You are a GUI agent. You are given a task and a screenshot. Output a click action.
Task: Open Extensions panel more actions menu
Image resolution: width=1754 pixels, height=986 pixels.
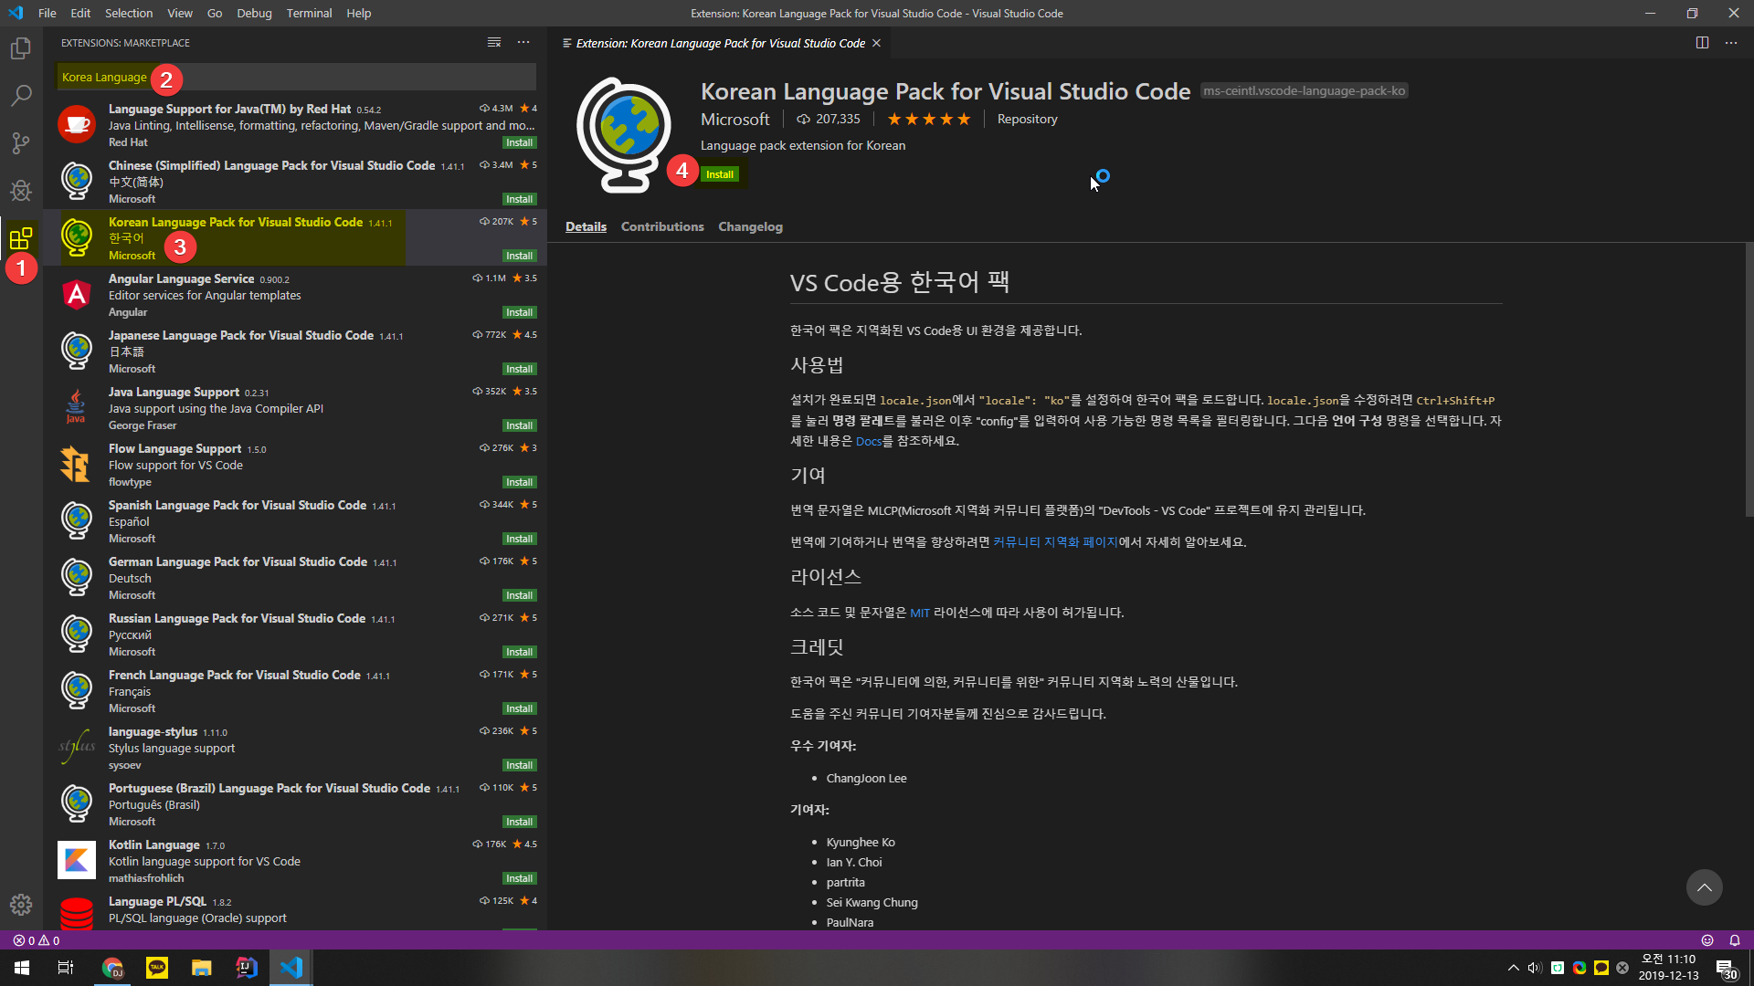(x=523, y=43)
